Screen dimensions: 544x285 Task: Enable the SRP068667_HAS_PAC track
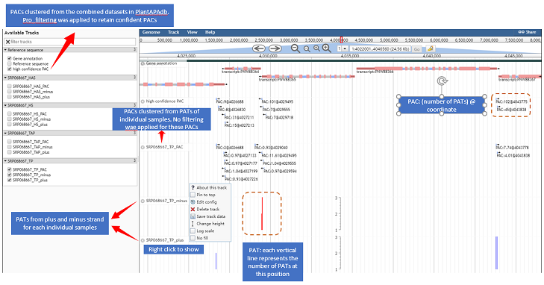pos(10,86)
